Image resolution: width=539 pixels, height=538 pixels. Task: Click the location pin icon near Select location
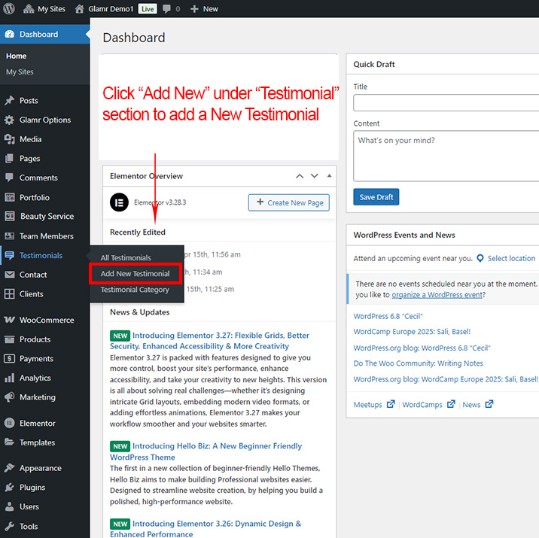point(480,258)
